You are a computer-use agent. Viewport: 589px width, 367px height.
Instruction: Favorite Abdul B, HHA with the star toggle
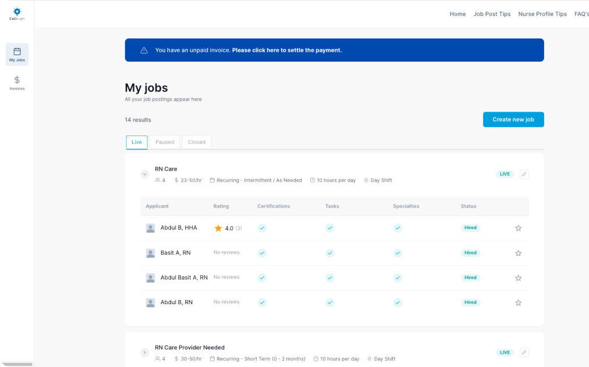point(519,228)
